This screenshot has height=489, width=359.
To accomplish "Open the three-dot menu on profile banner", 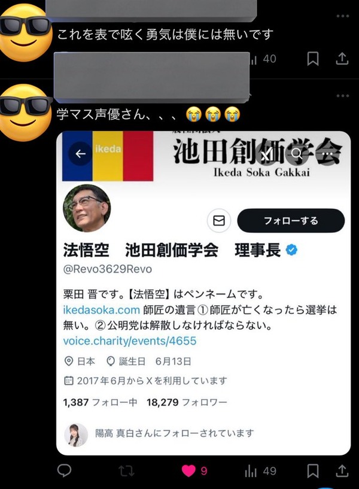I will point(327,153).
